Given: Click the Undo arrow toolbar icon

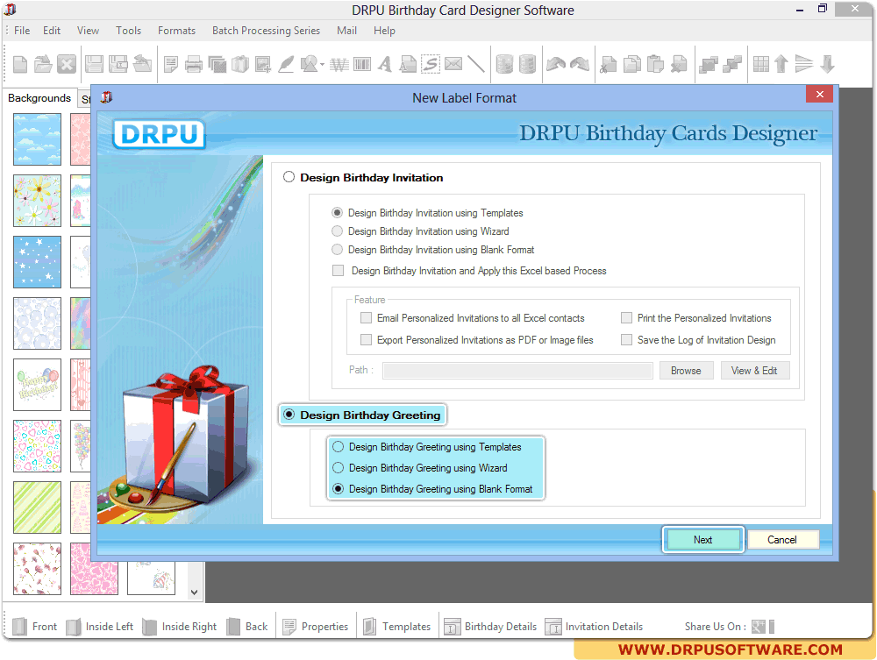Looking at the screenshot, I should pos(555,64).
